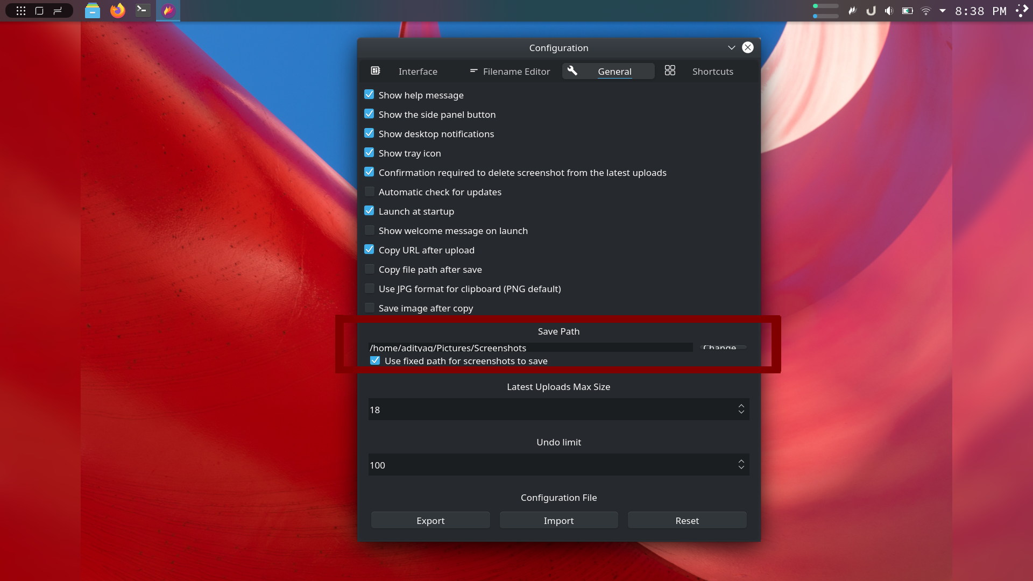Image resolution: width=1033 pixels, height=581 pixels.
Task: Click the Save Path text field
Action: tap(530, 348)
